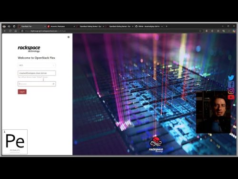Click the site info lock icon

22,31
